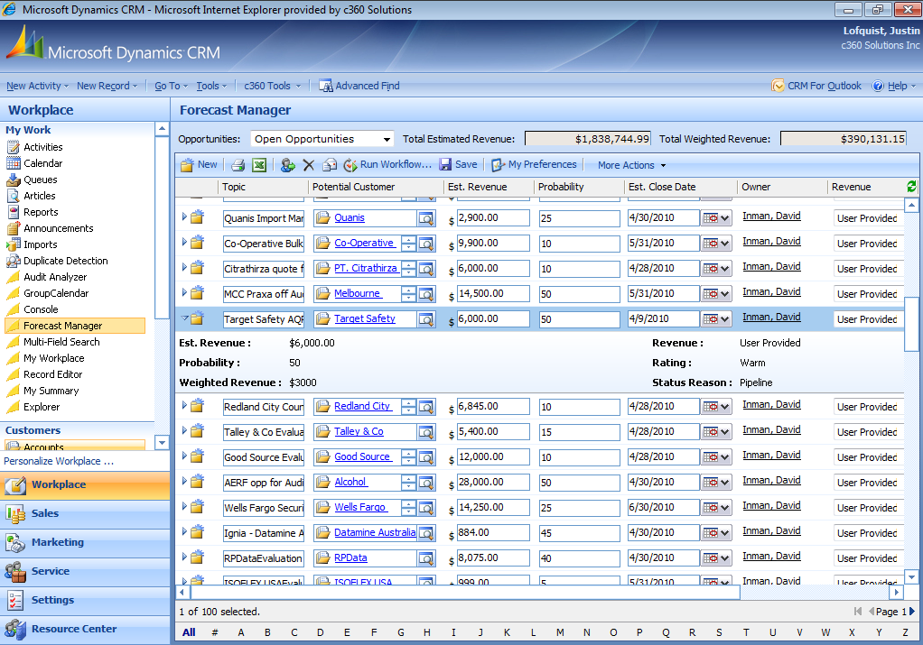Open Duplicate Detection in sidebar
The width and height of the screenshot is (923, 645).
pyautogui.click(x=65, y=261)
